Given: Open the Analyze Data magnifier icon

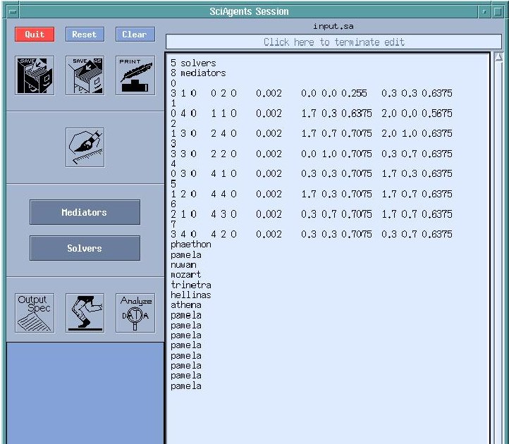Looking at the screenshot, I should [x=135, y=313].
